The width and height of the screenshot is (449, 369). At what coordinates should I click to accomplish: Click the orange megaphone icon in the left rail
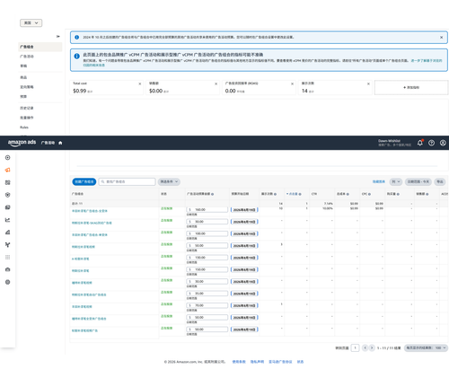(8, 170)
